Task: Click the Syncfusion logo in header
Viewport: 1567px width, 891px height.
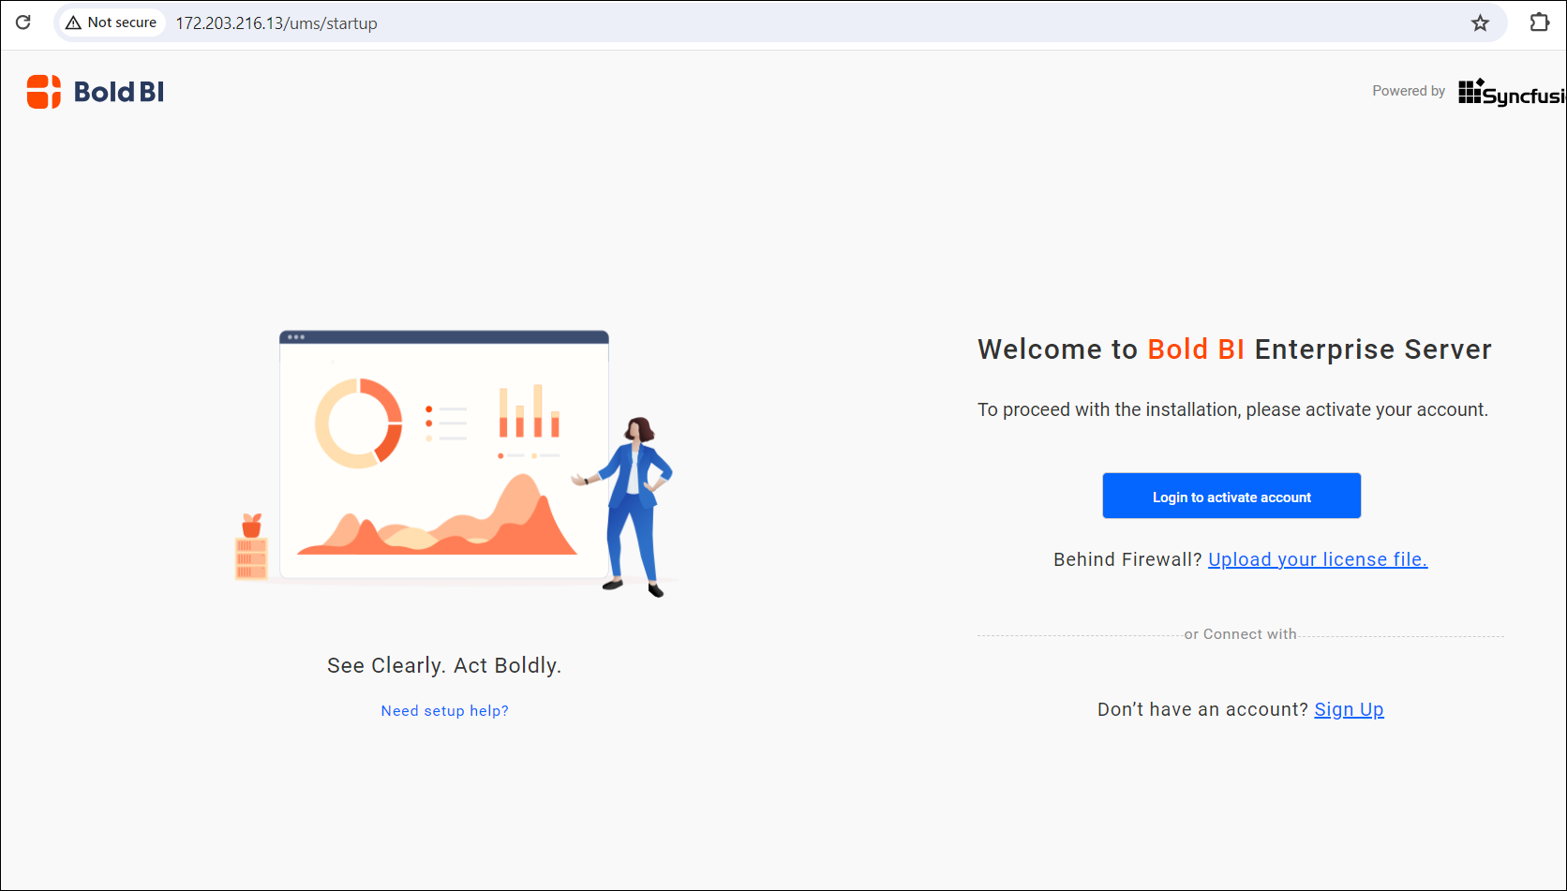Action: point(1511,92)
